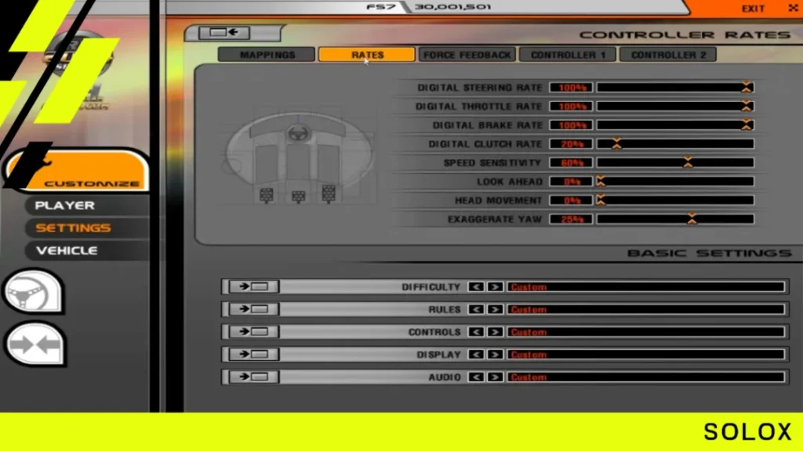Click the Digital Throttle Rate 100% value
The image size is (803, 451).
pyautogui.click(x=571, y=106)
